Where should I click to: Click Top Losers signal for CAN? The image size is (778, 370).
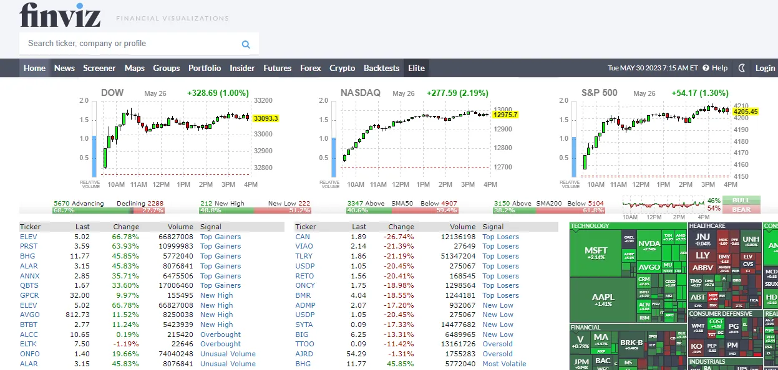tap(500, 237)
